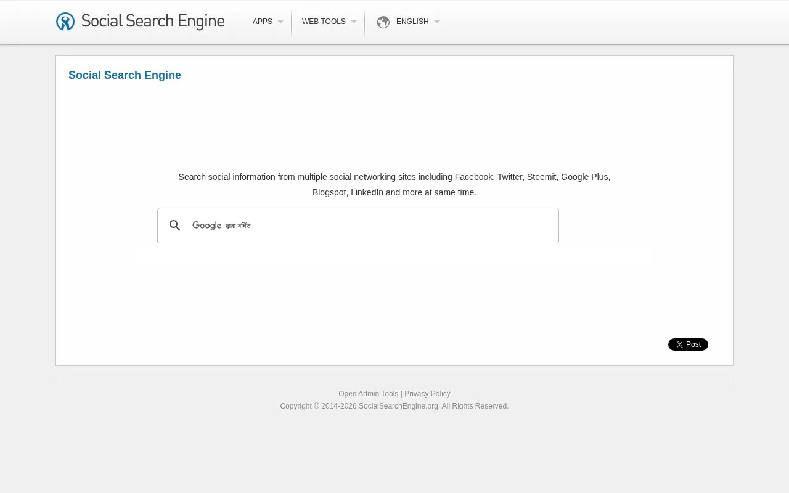Expand the WEB TOOLS dropdown arrow

[x=354, y=22]
